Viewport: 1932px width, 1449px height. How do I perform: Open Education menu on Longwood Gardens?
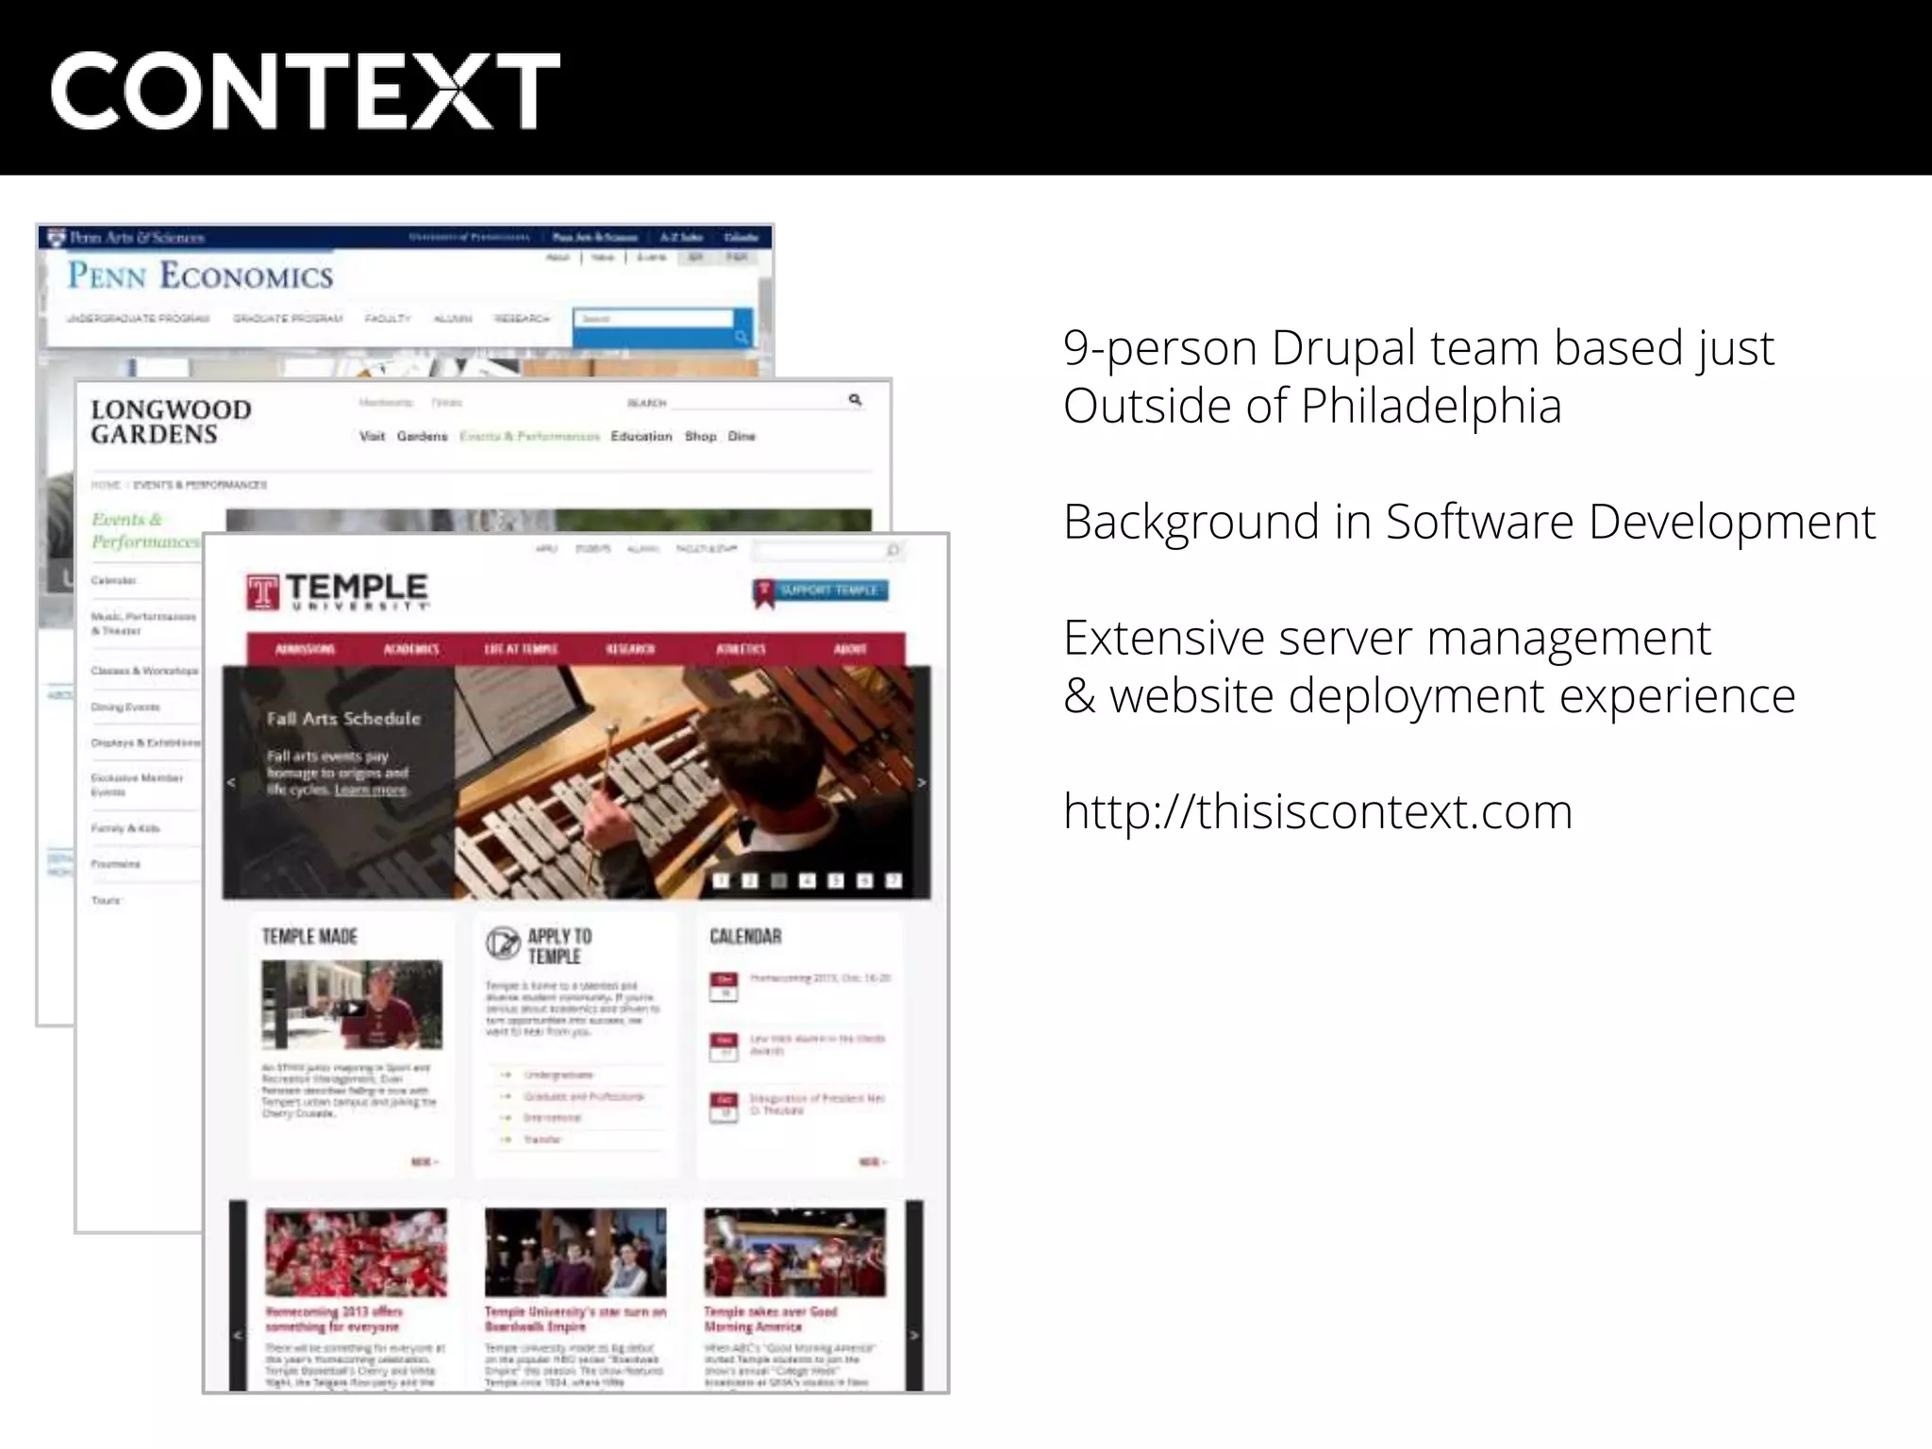point(641,436)
